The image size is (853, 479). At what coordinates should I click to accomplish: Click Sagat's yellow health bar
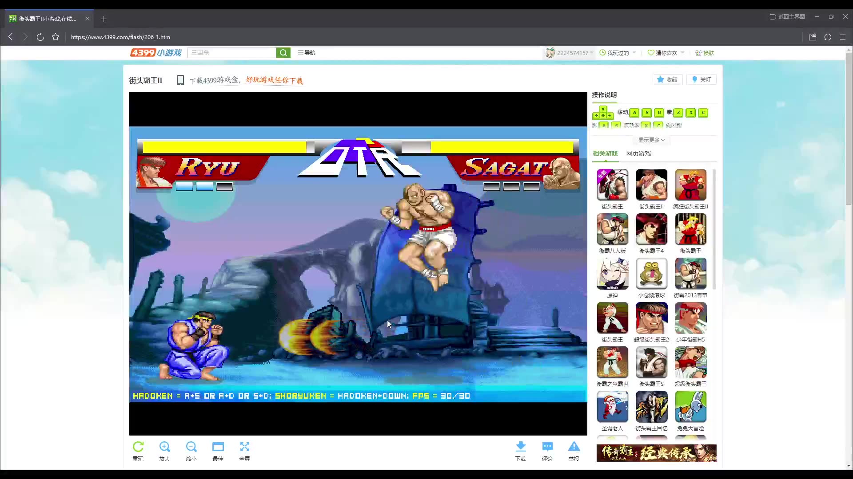click(502, 147)
